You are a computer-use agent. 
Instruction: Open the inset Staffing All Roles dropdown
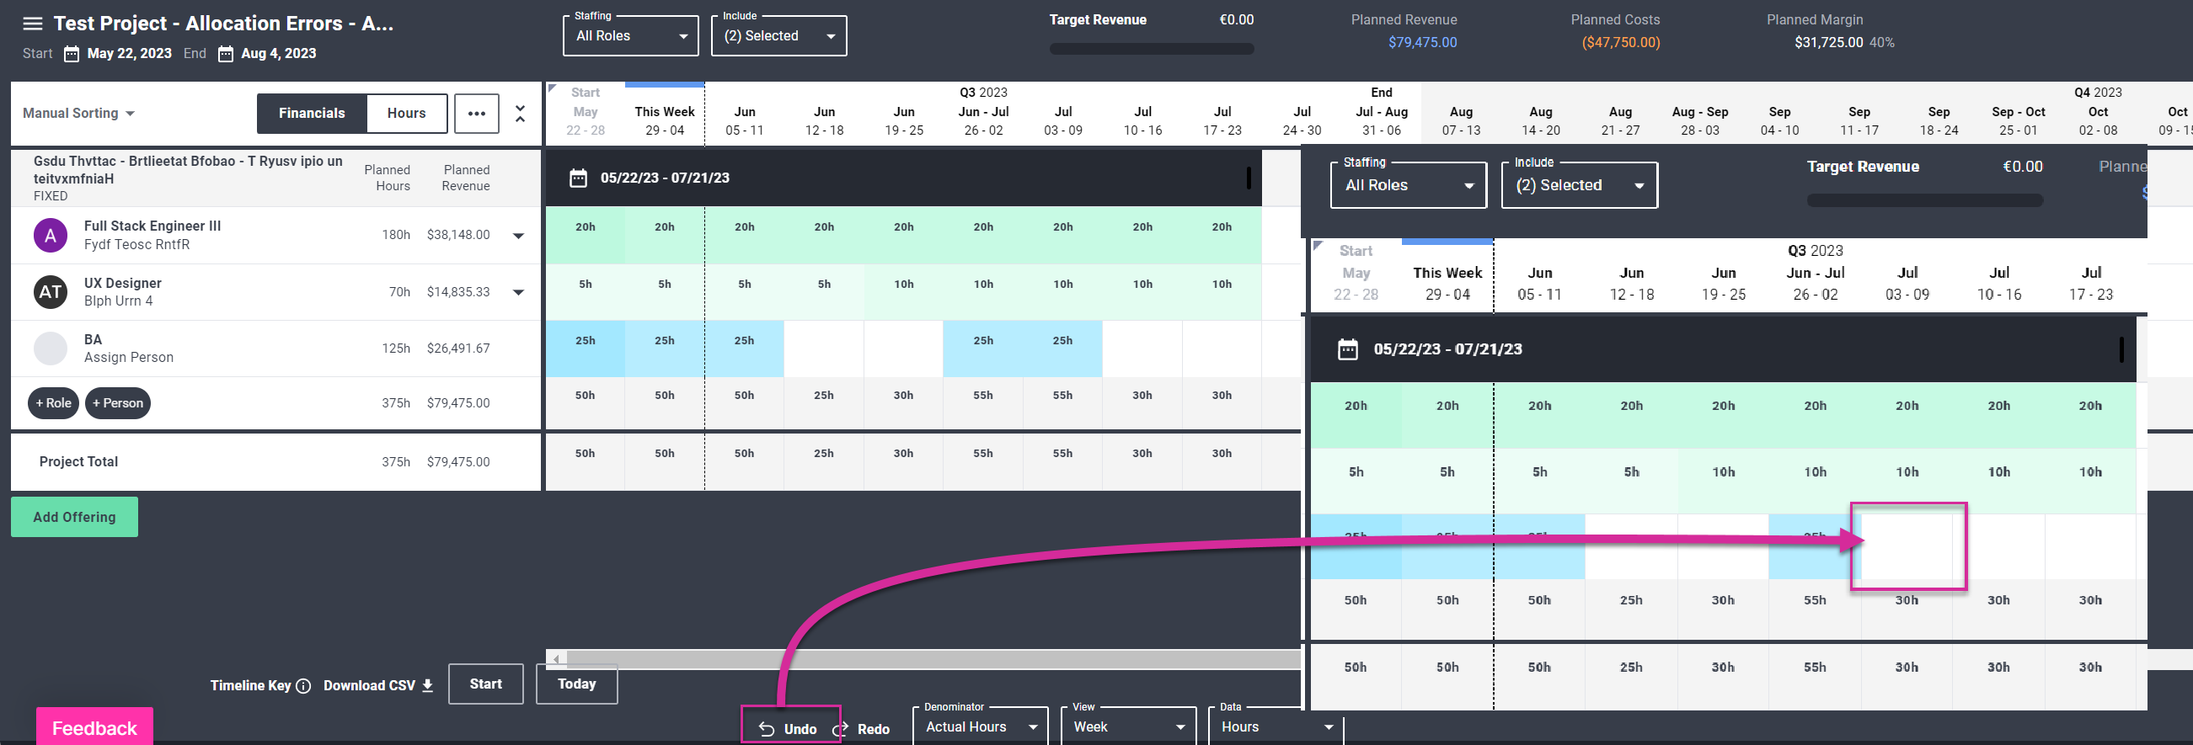point(1409,185)
